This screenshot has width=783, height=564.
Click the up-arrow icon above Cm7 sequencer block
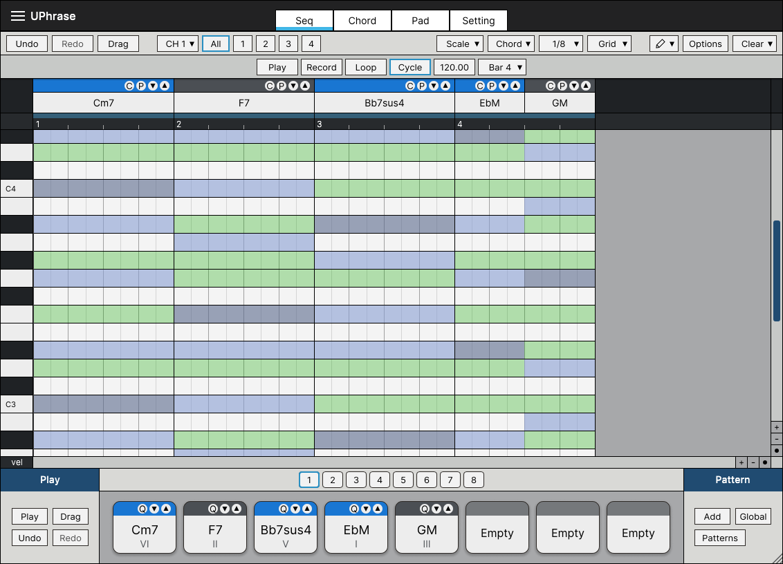165,86
